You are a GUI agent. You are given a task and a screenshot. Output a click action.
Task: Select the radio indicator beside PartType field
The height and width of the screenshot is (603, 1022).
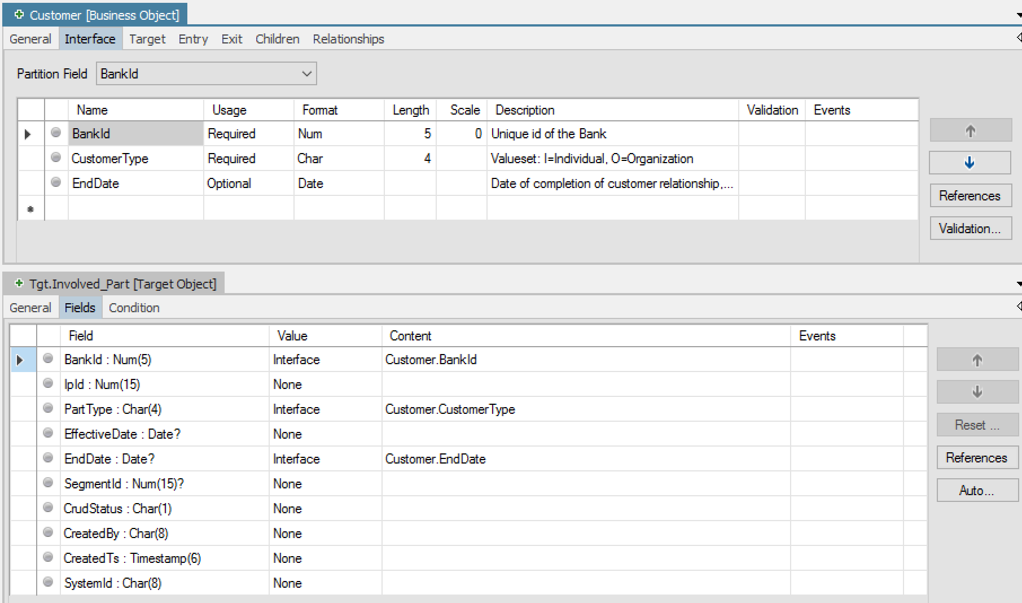coord(48,408)
